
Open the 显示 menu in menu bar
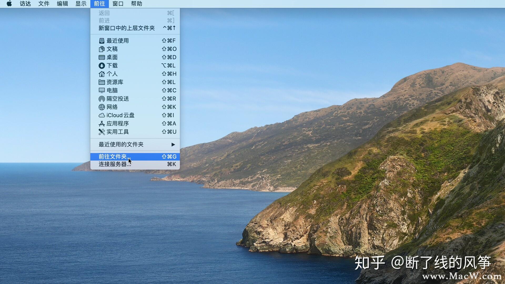click(x=81, y=4)
